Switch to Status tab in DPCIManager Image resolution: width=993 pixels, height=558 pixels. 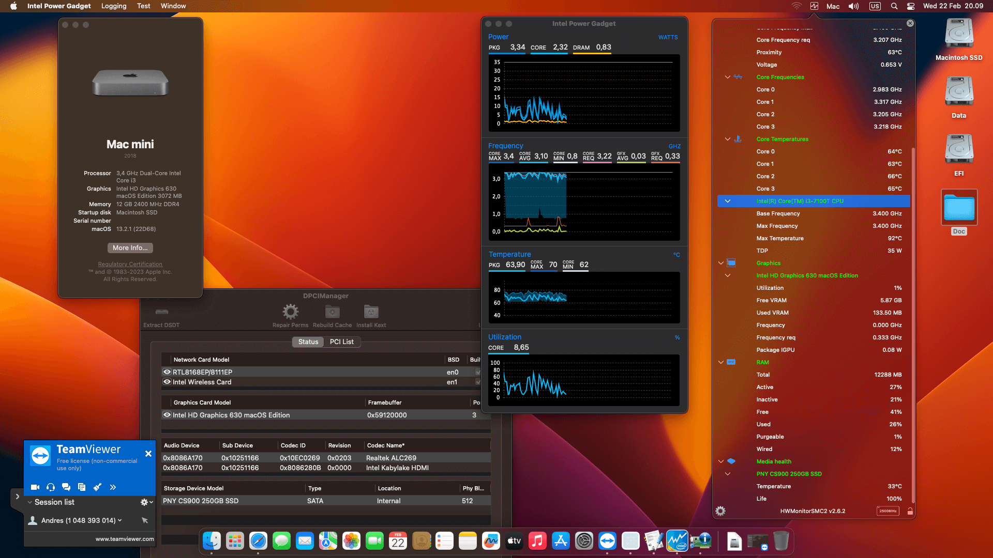[x=308, y=342]
